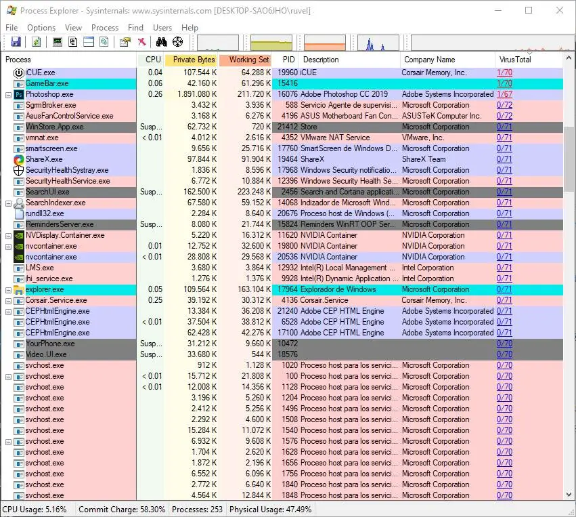Open the View menu
576x517 pixels.
(73, 28)
